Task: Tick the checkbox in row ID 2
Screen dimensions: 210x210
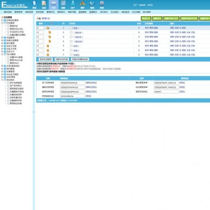Action: pyautogui.click(x=71, y=32)
